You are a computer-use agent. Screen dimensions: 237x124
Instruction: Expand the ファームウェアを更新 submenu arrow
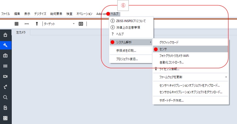pos(226,77)
